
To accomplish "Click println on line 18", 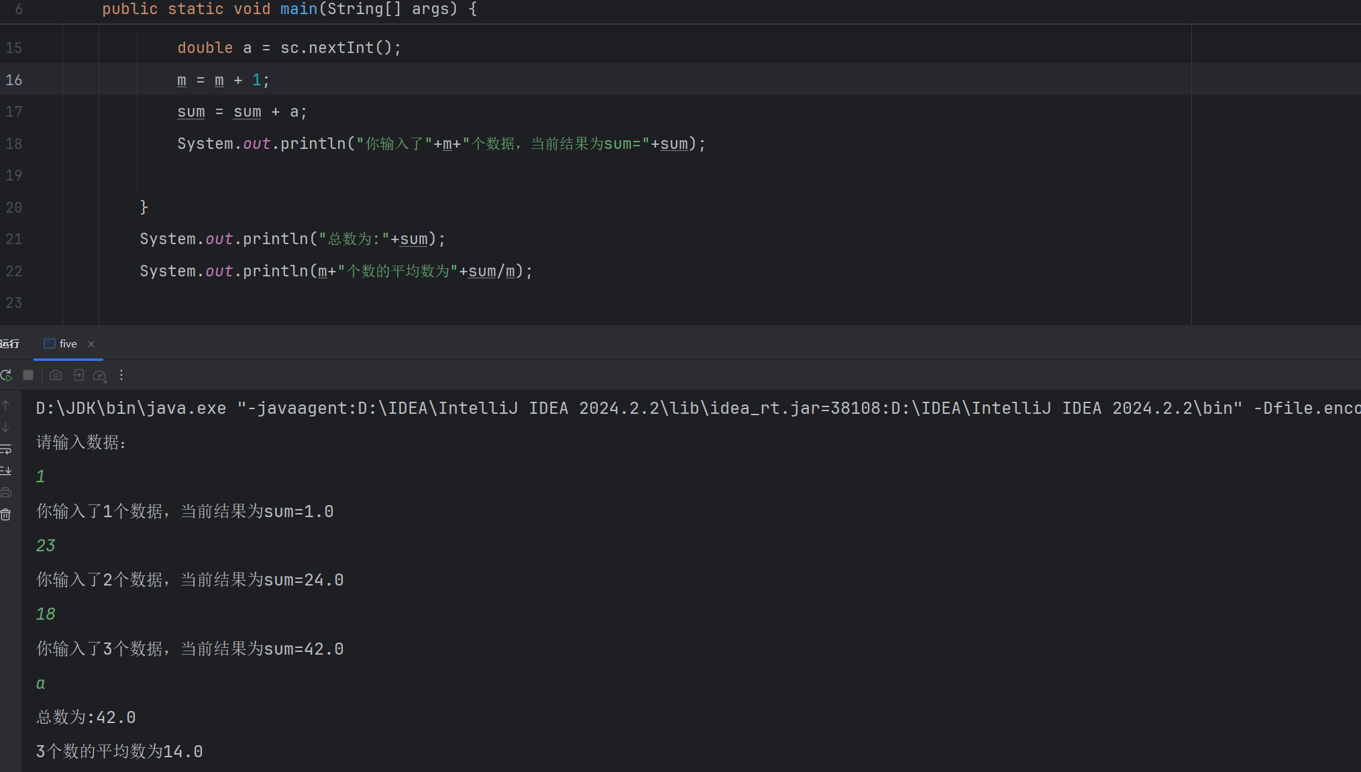I will pyautogui.click(x=313, y=144).
